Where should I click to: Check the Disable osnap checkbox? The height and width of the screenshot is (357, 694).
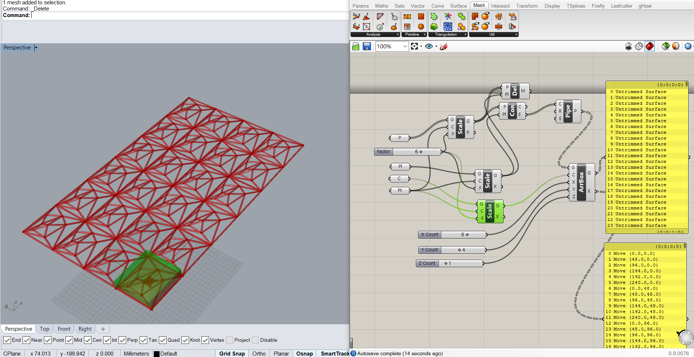click(255, 340)
